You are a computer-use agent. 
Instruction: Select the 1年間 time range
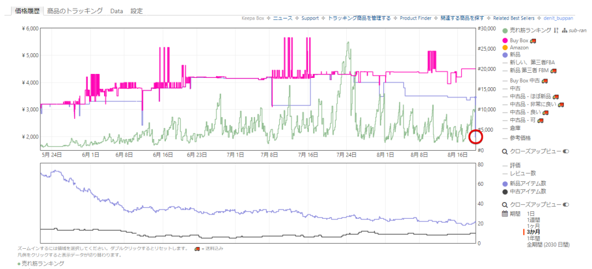click(535, 238)
